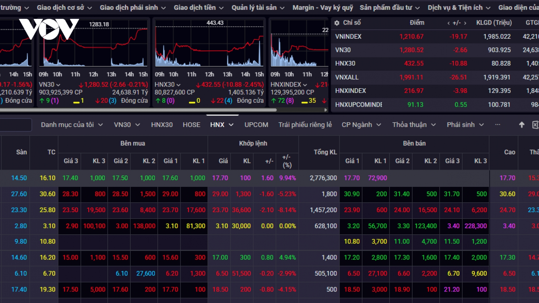Click the chart scrollbar right arrow
The width and height of the screenshot is (539, 303).
click(325, 110)
